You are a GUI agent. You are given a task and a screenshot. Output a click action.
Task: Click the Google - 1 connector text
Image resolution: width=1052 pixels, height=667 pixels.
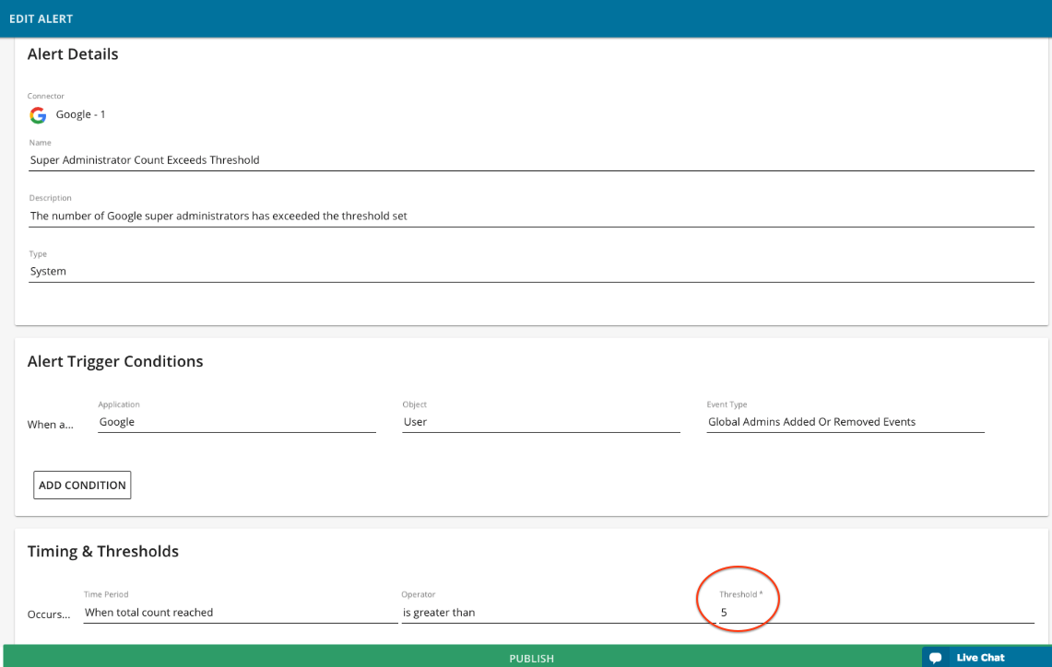click(80, 114)
